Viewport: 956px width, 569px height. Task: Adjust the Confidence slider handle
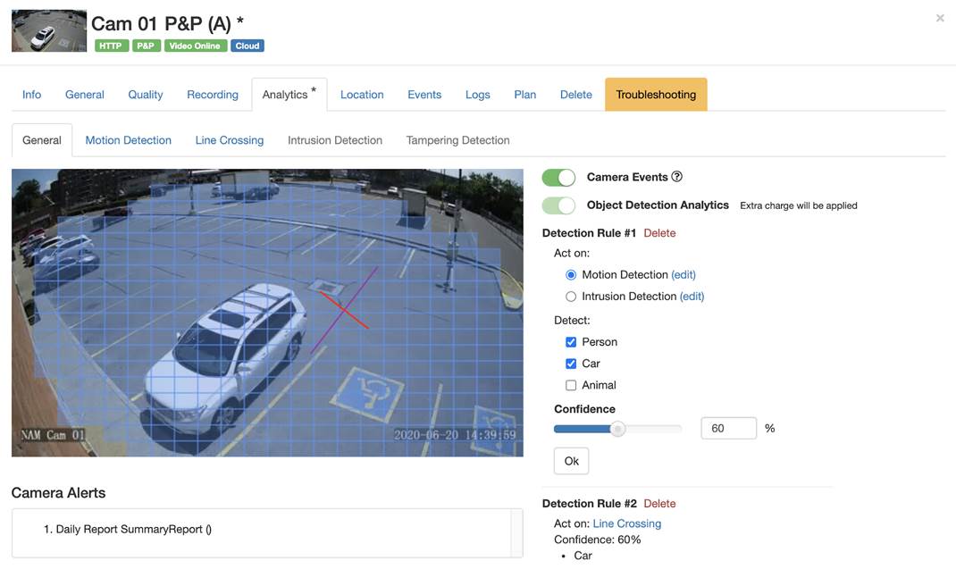point(617,428)
